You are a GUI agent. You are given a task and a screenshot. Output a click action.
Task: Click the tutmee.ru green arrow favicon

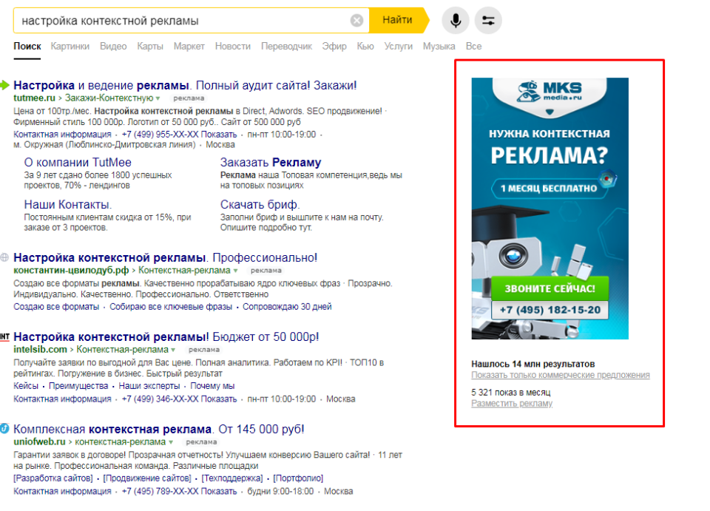click(5, 84)
